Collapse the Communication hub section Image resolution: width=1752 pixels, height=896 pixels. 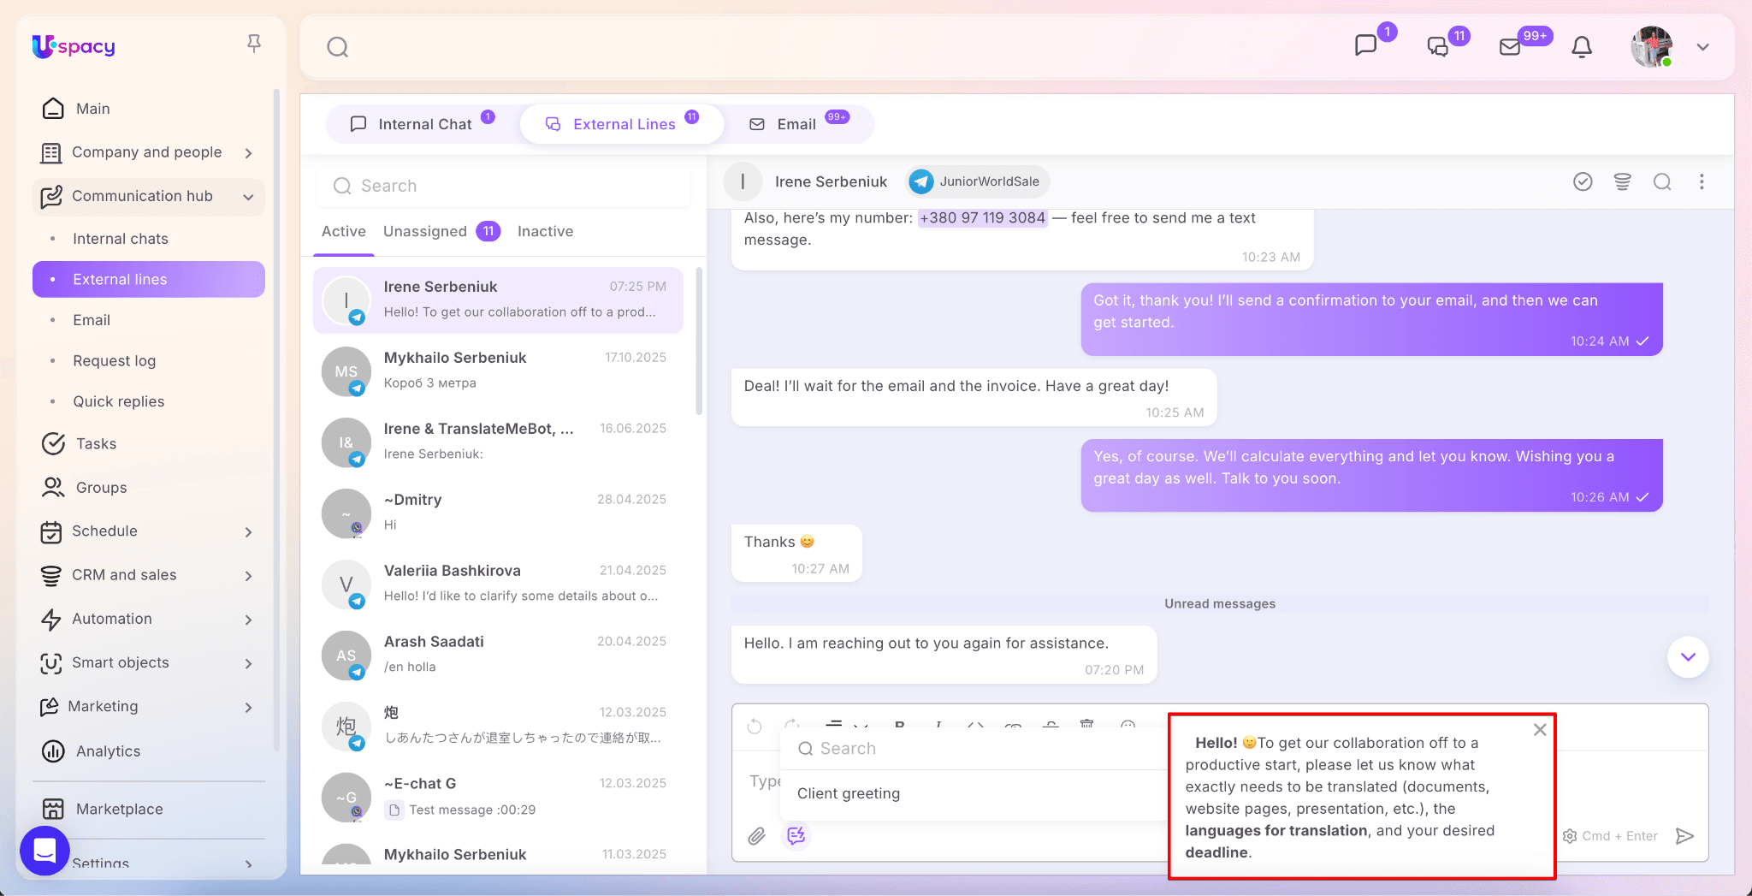(x=248, y=197)
